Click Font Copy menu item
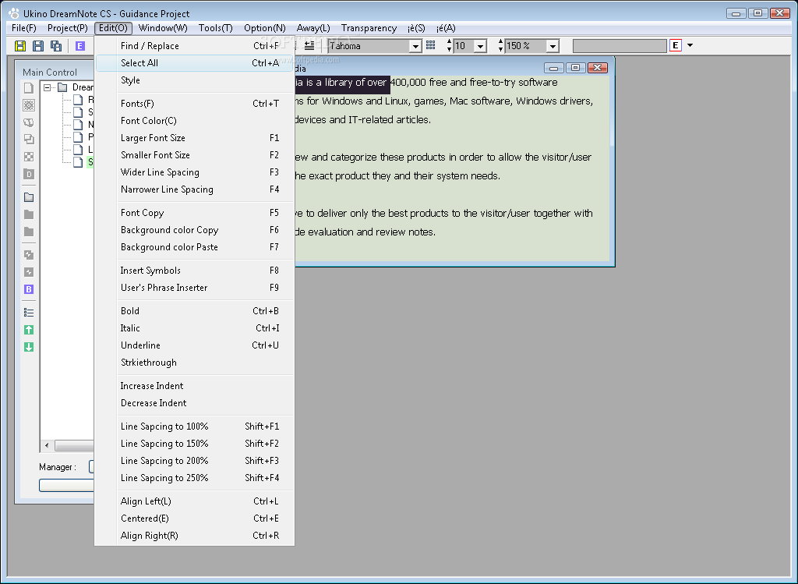 click(194, 213)
